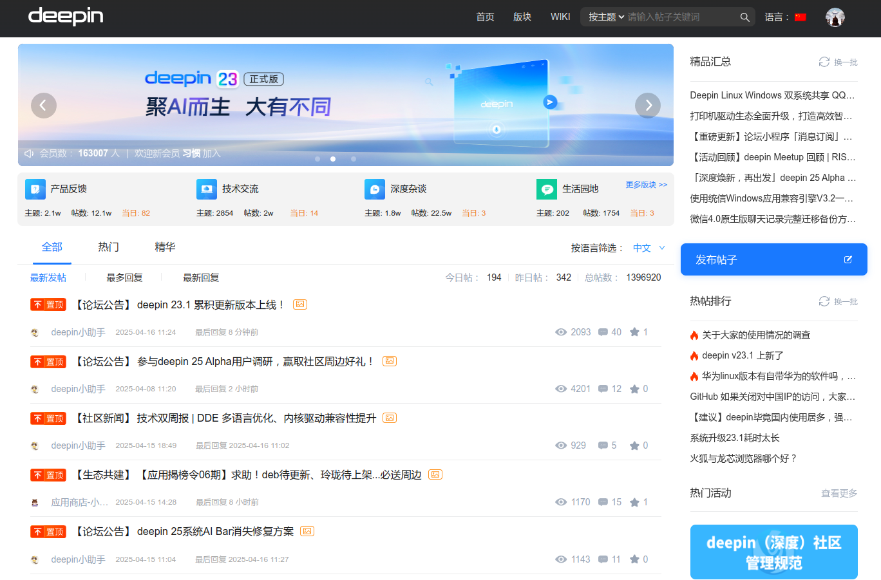Refresh 精品汇总 list with 换一批 icon

824,62
